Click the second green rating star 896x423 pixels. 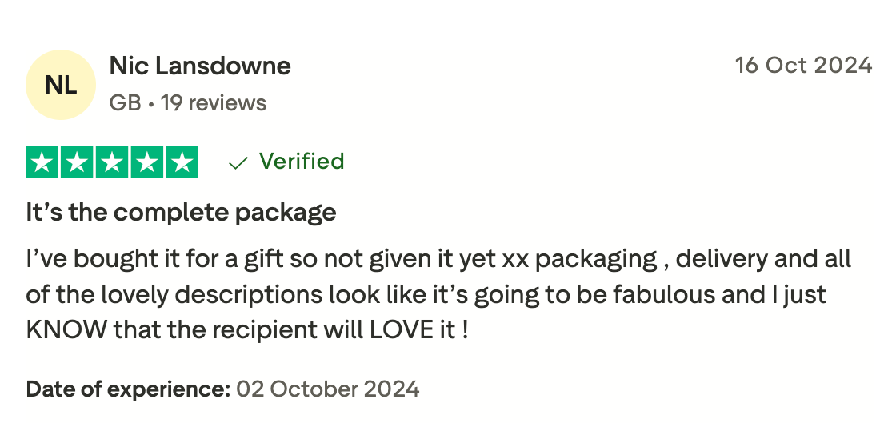pyautogui.click(x=78, y=162)
